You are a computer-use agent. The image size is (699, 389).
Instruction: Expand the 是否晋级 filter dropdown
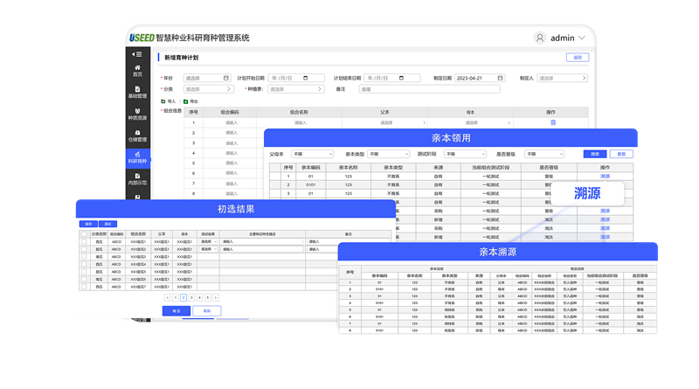click(x=543, y=154)
